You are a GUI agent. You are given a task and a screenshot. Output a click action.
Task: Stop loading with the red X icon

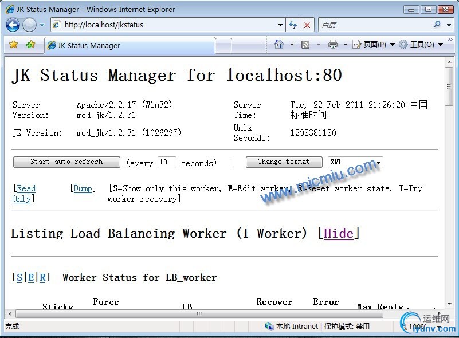[307, 25]
